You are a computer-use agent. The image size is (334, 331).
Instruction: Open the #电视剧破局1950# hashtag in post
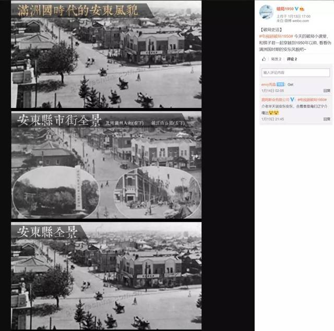[x=276, y=36]
